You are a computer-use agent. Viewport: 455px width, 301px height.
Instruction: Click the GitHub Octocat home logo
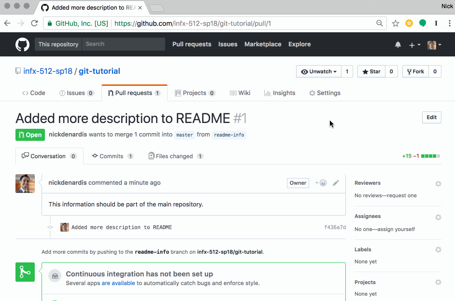(22, 44)
